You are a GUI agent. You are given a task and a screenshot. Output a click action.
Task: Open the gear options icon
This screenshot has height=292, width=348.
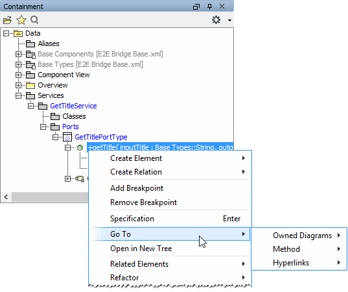[x=216, y=20]
